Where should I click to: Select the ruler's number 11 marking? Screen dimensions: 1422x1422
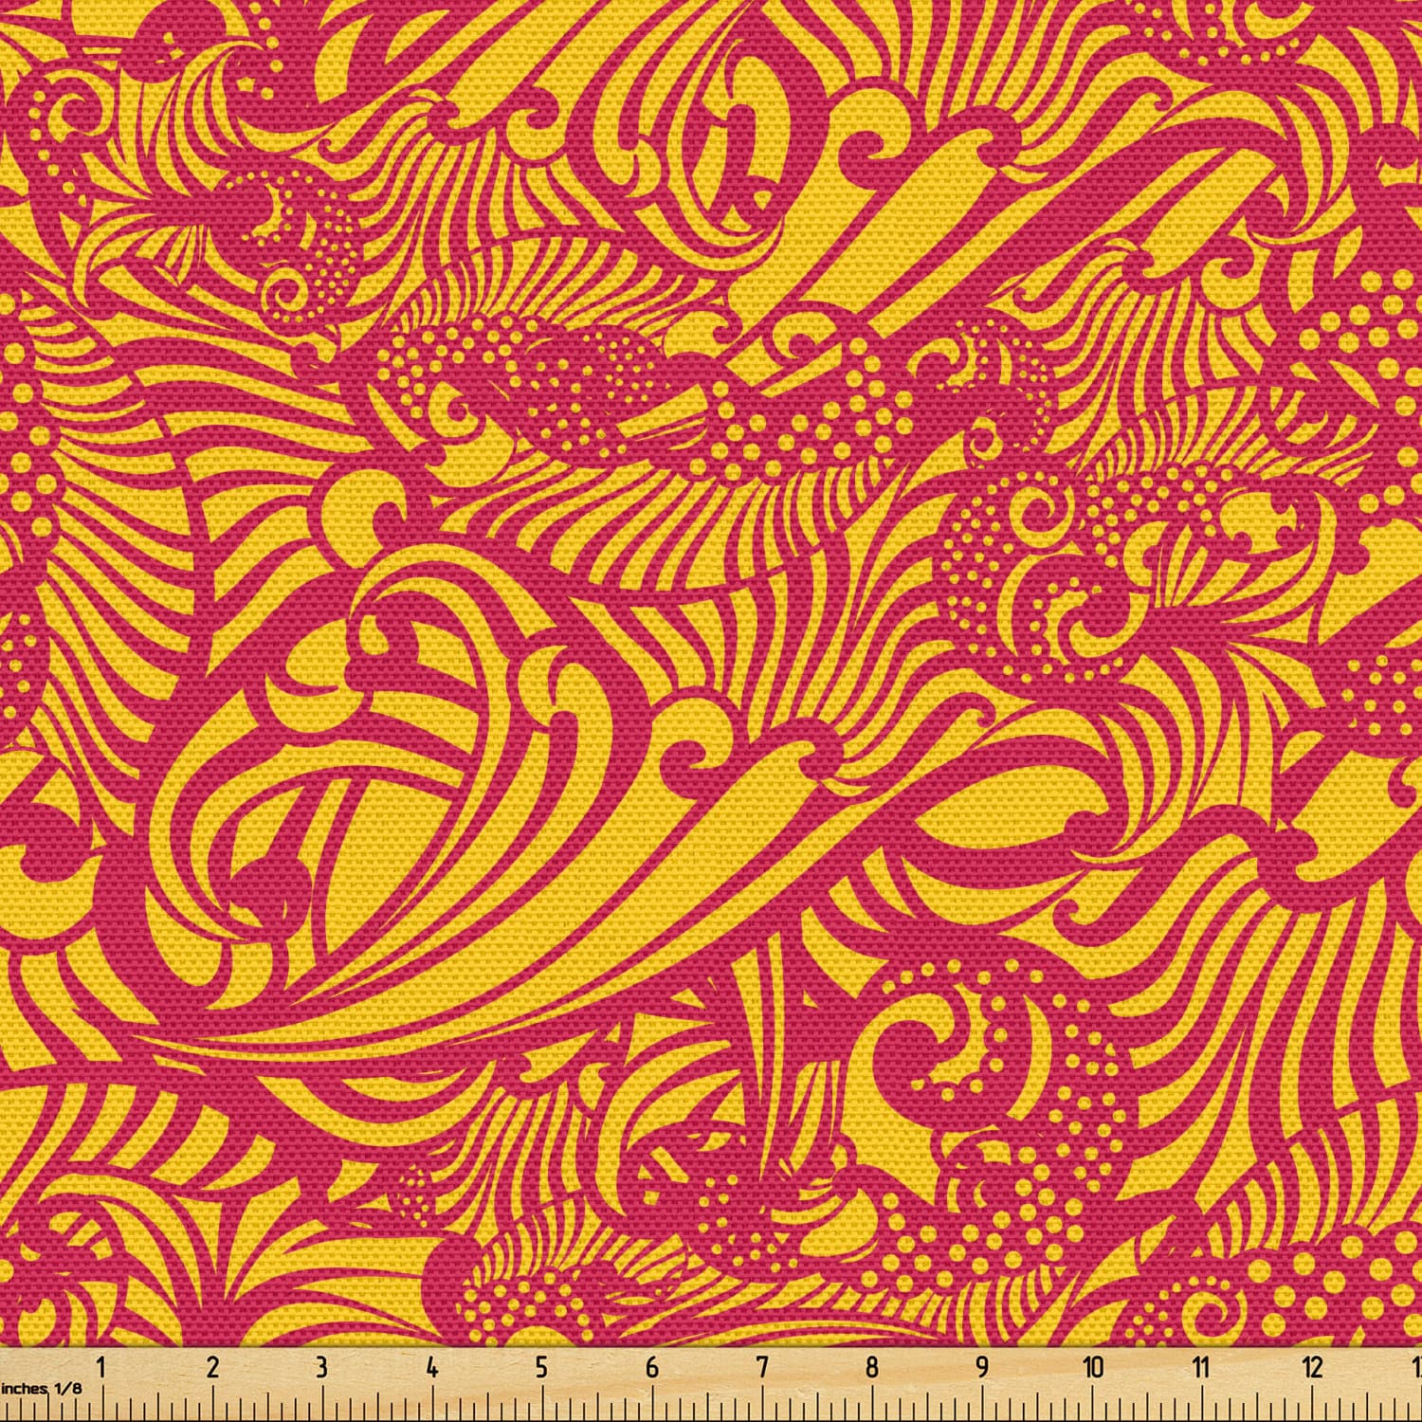(x=1202, y=1368)
